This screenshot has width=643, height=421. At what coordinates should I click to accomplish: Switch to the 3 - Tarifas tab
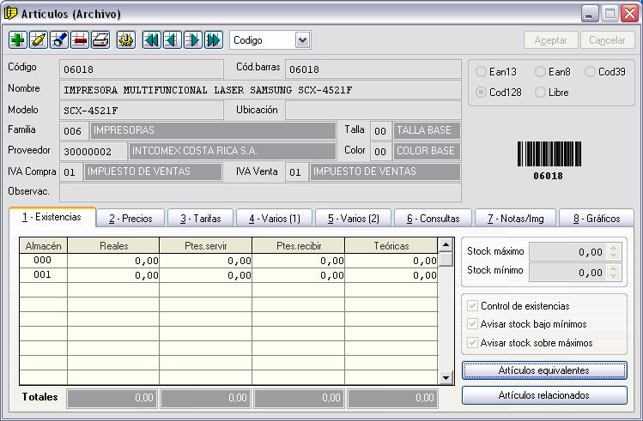(201, 219)
